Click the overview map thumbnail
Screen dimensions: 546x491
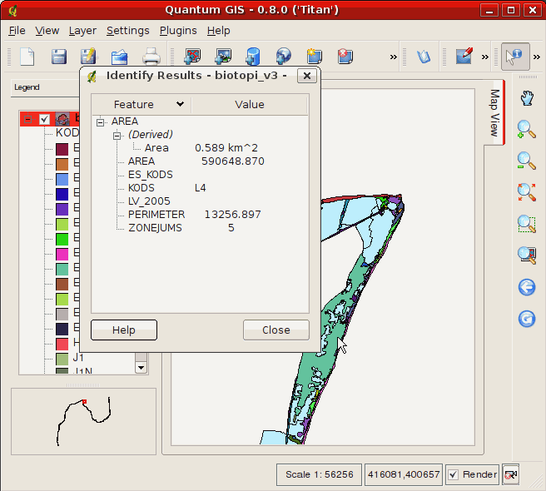(83, 421)
